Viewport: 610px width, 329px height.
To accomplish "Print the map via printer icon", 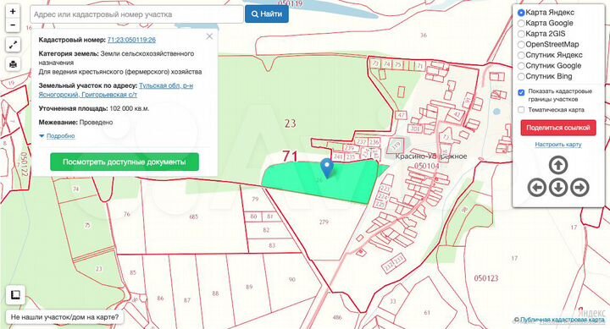I will (x=13, y=64).
